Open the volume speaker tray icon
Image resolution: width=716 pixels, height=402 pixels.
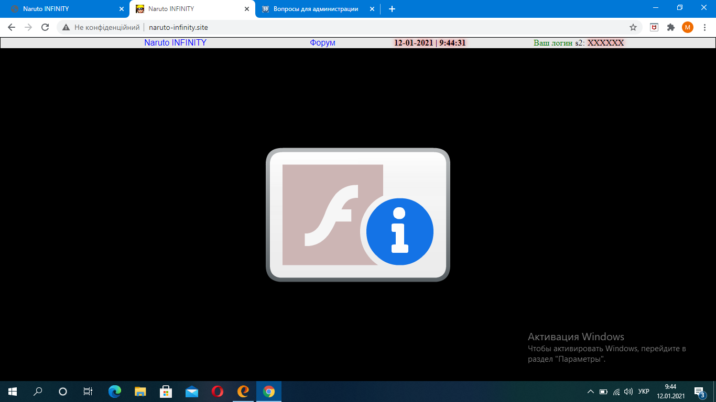[x=628, y=392]
